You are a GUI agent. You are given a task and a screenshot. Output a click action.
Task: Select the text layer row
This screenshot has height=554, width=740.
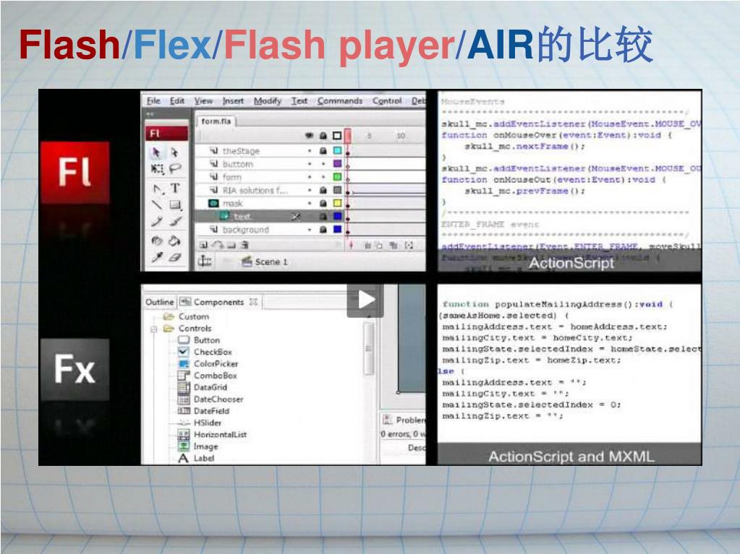(x=270, y=216)
